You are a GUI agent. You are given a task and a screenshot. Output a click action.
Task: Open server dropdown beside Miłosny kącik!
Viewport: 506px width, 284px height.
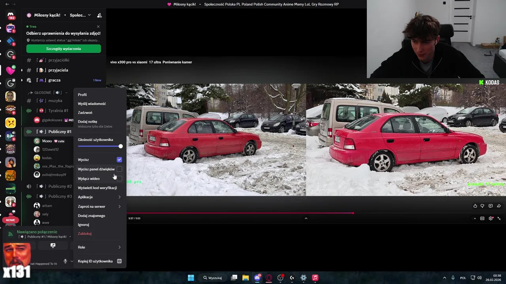click(x=89, y=15)
